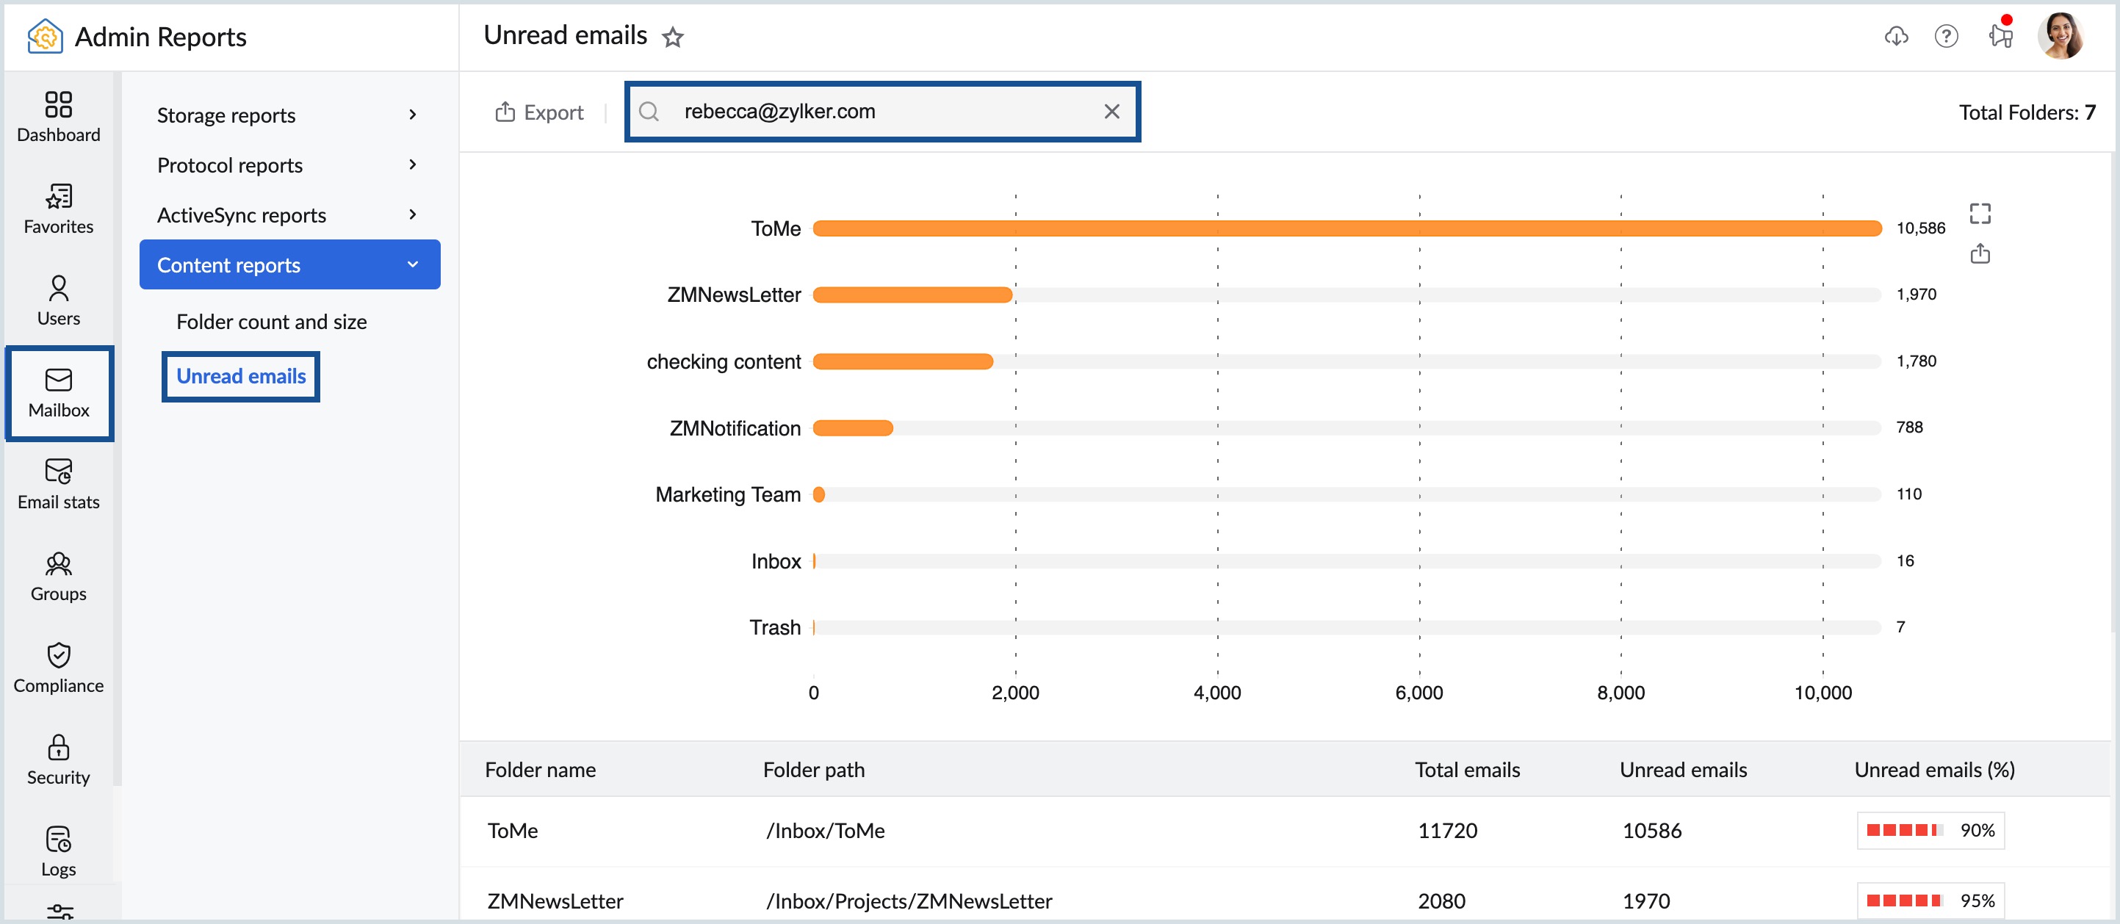Click the ToMe orange chart bar
The image size is (2120, 924).
pos(1346,228)
